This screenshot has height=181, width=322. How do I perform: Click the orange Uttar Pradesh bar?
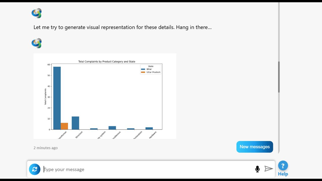point(64,126)
